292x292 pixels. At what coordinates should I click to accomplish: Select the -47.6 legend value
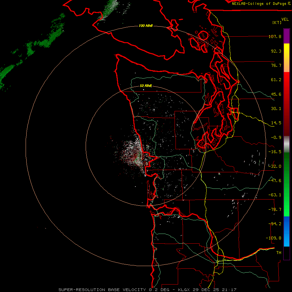tap(275, 181)
